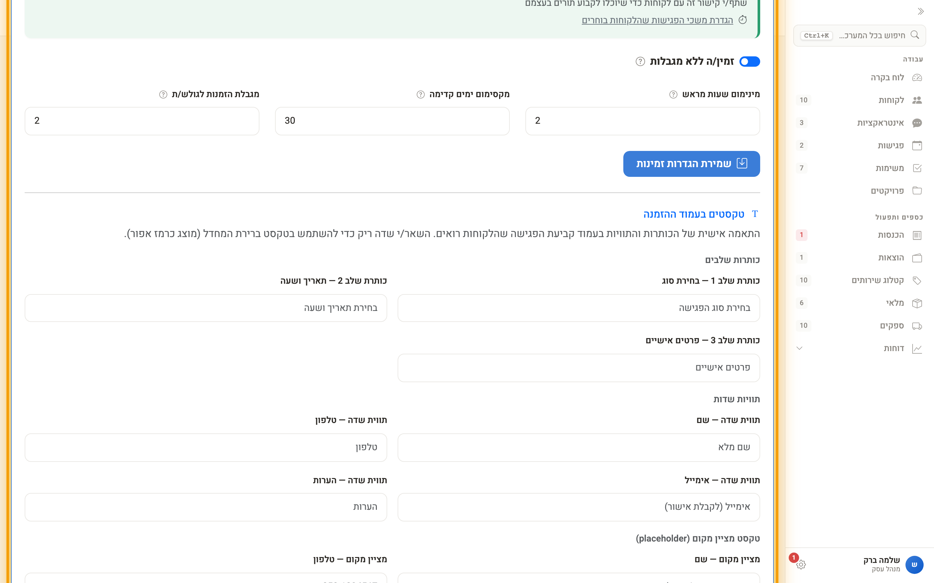934x583 pixels.
Task: Click the משימות sidebar menu label
Action: tap(889, 168)
